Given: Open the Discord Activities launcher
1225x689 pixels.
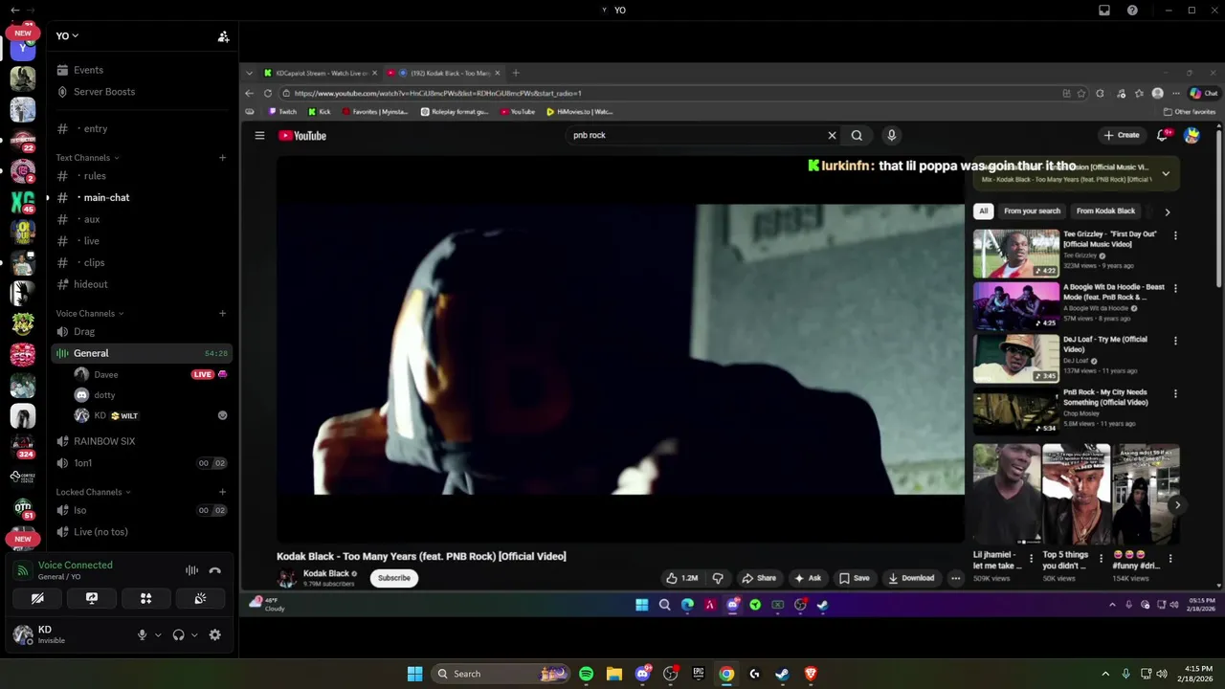Looking at the screenshot, I should tap(146, 598).
